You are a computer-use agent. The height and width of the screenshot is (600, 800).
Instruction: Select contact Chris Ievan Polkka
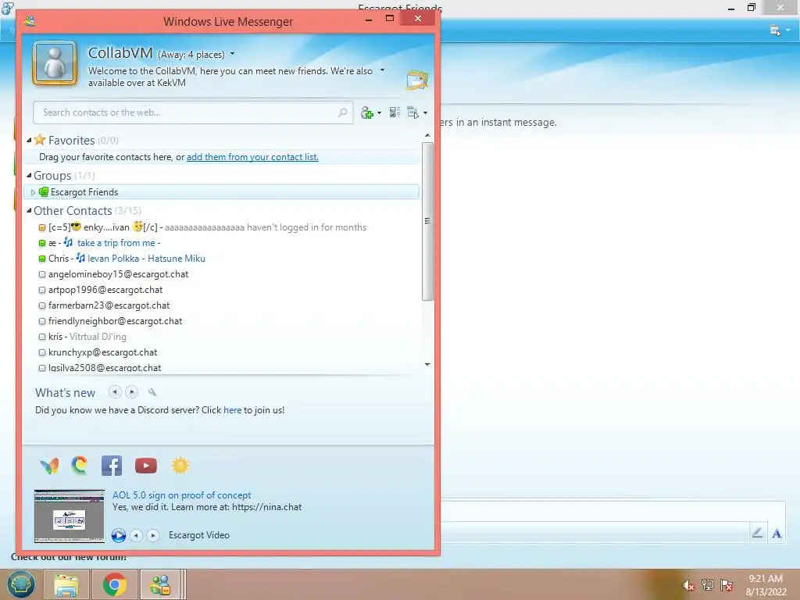[223, 259]
